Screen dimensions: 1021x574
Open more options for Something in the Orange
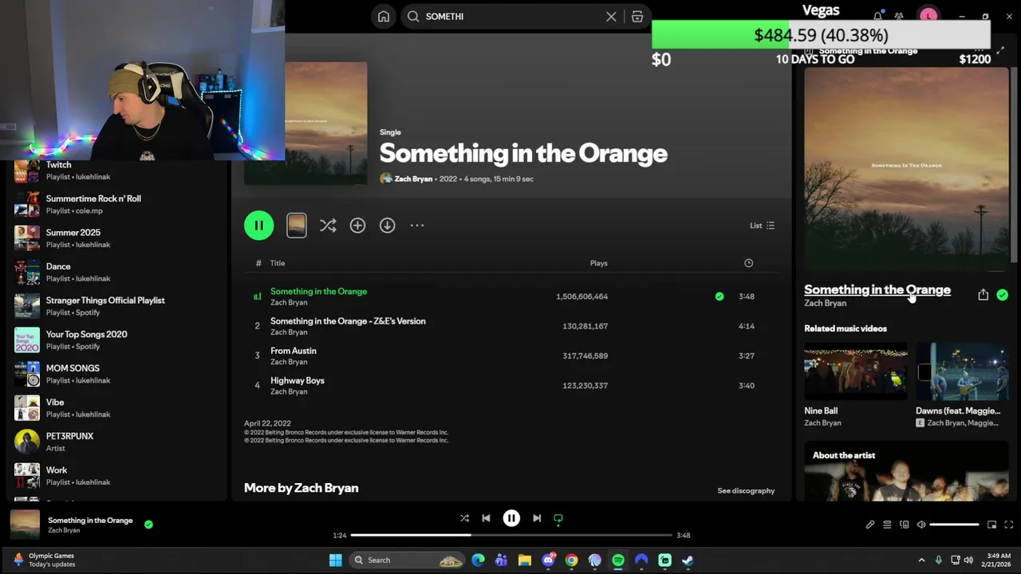417,226
